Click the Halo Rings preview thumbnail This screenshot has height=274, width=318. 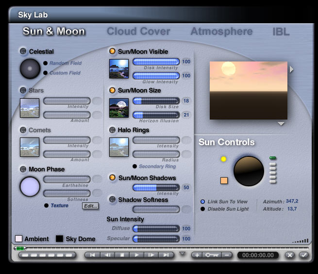click(x=119, y=147)
